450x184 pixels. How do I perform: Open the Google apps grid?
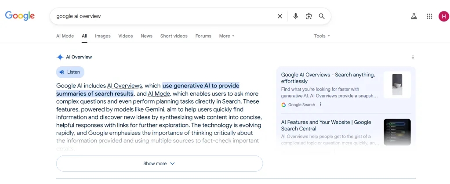point(429,16)
